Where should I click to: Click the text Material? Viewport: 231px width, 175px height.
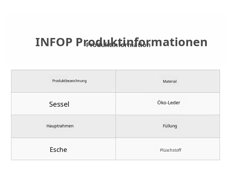pos(170,82)
